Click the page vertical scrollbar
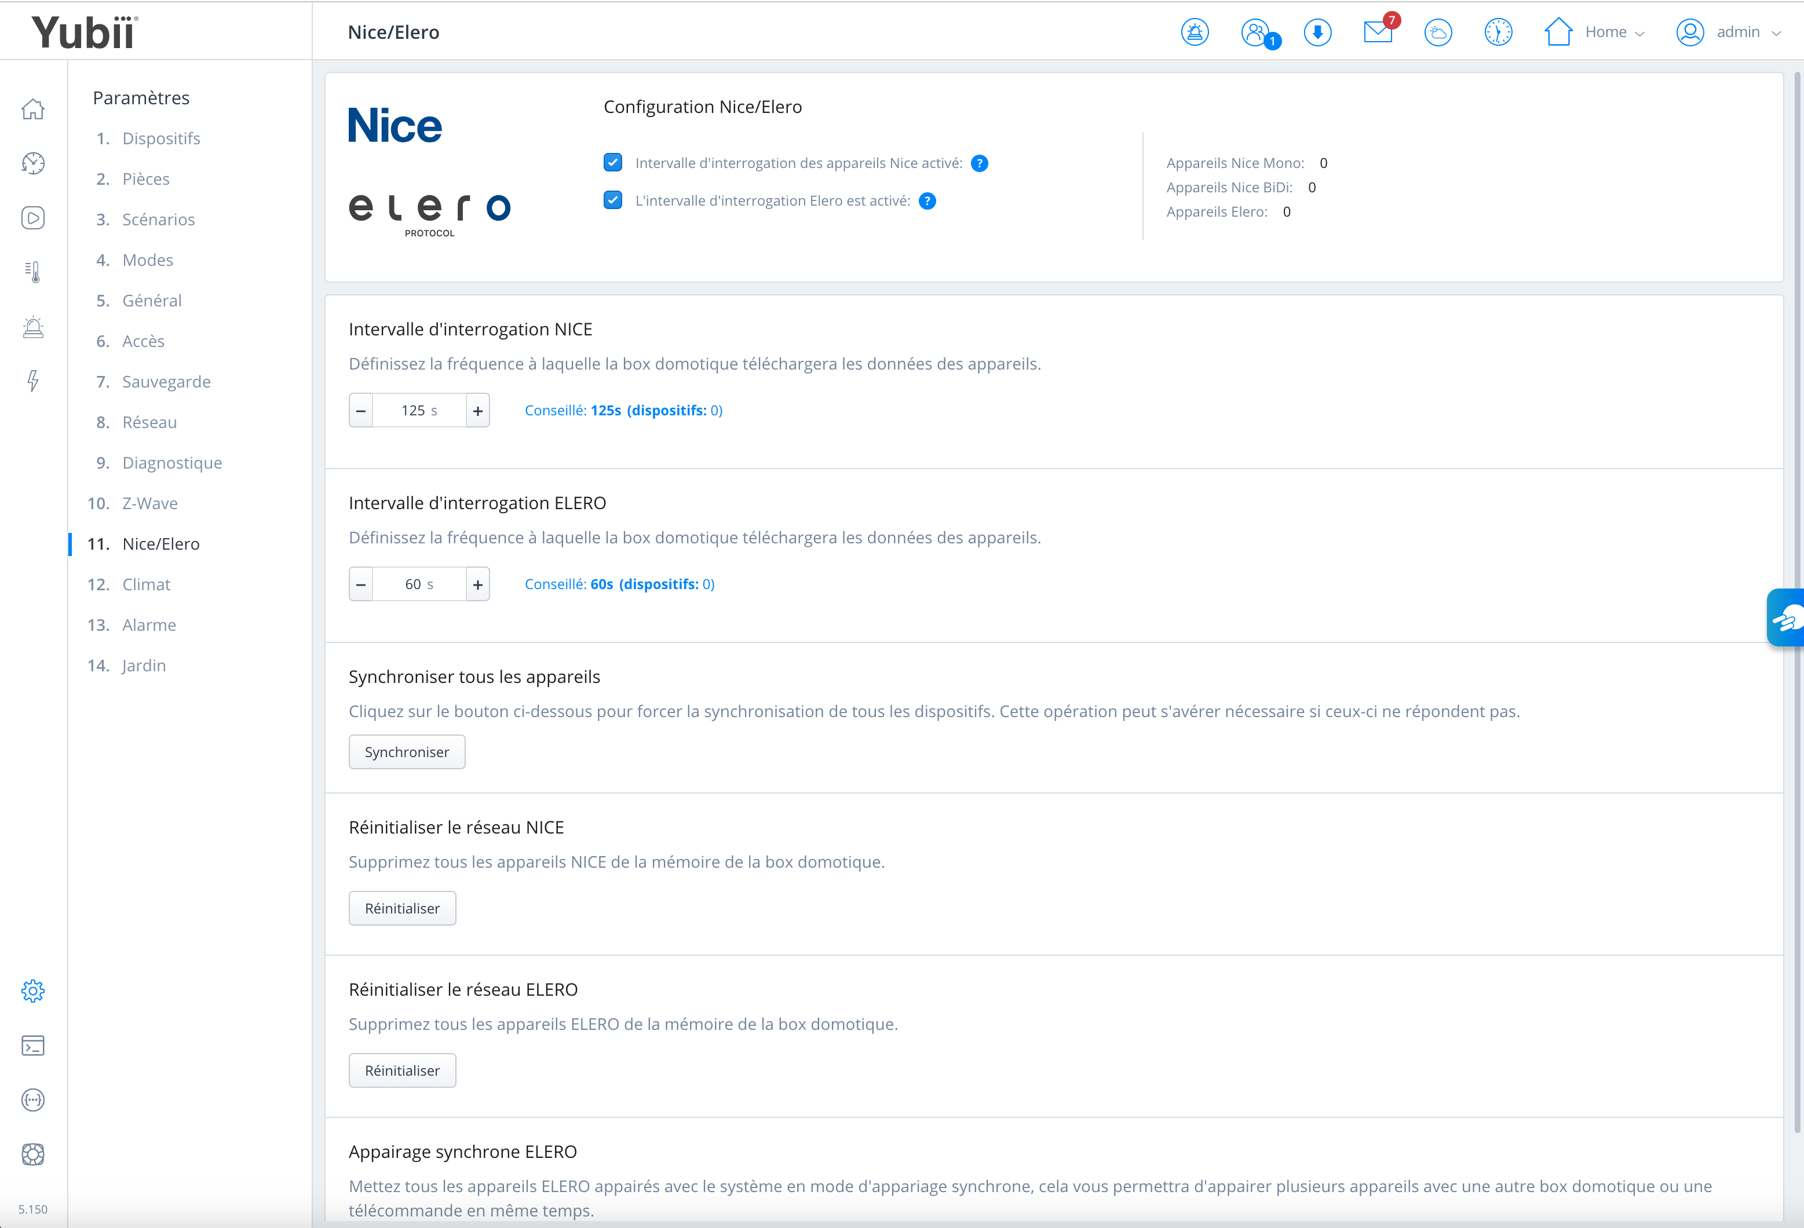 coord(1797,602)
